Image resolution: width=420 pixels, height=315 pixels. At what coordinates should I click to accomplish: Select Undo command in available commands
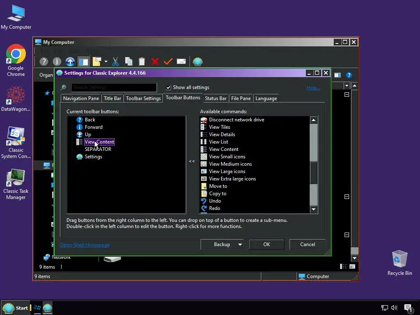click(215, 201)
